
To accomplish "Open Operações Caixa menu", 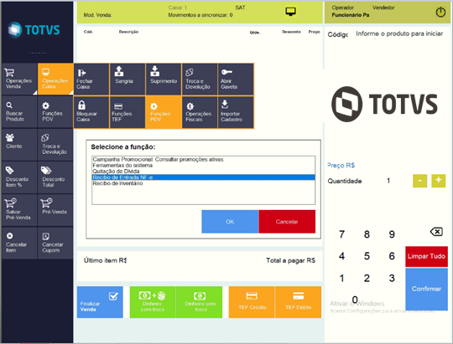I will click(x=55, y=80).
